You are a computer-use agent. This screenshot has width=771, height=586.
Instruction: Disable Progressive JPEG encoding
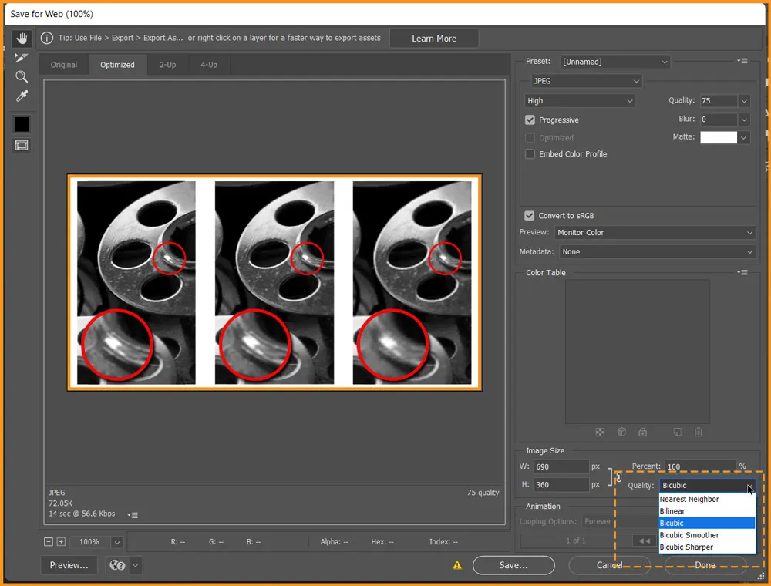pos(530,120)
